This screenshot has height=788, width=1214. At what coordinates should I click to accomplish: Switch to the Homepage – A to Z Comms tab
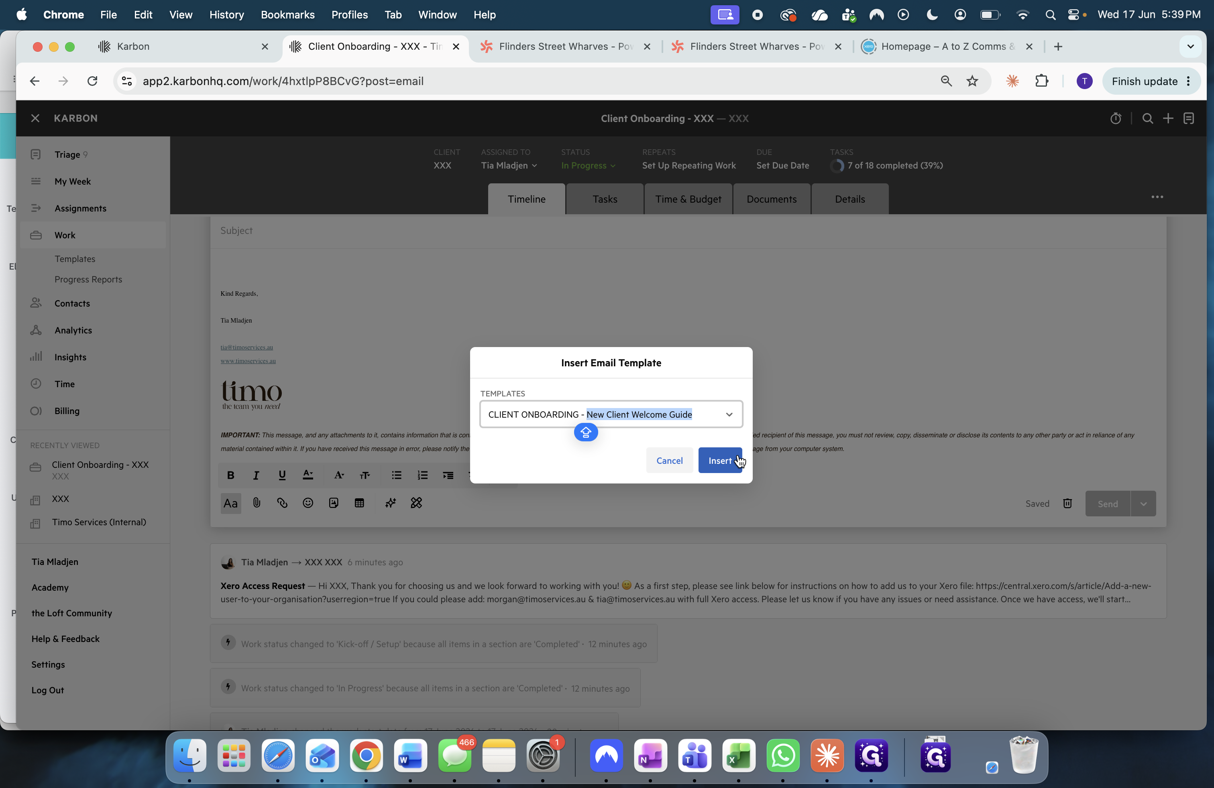[x=948, y=47]
